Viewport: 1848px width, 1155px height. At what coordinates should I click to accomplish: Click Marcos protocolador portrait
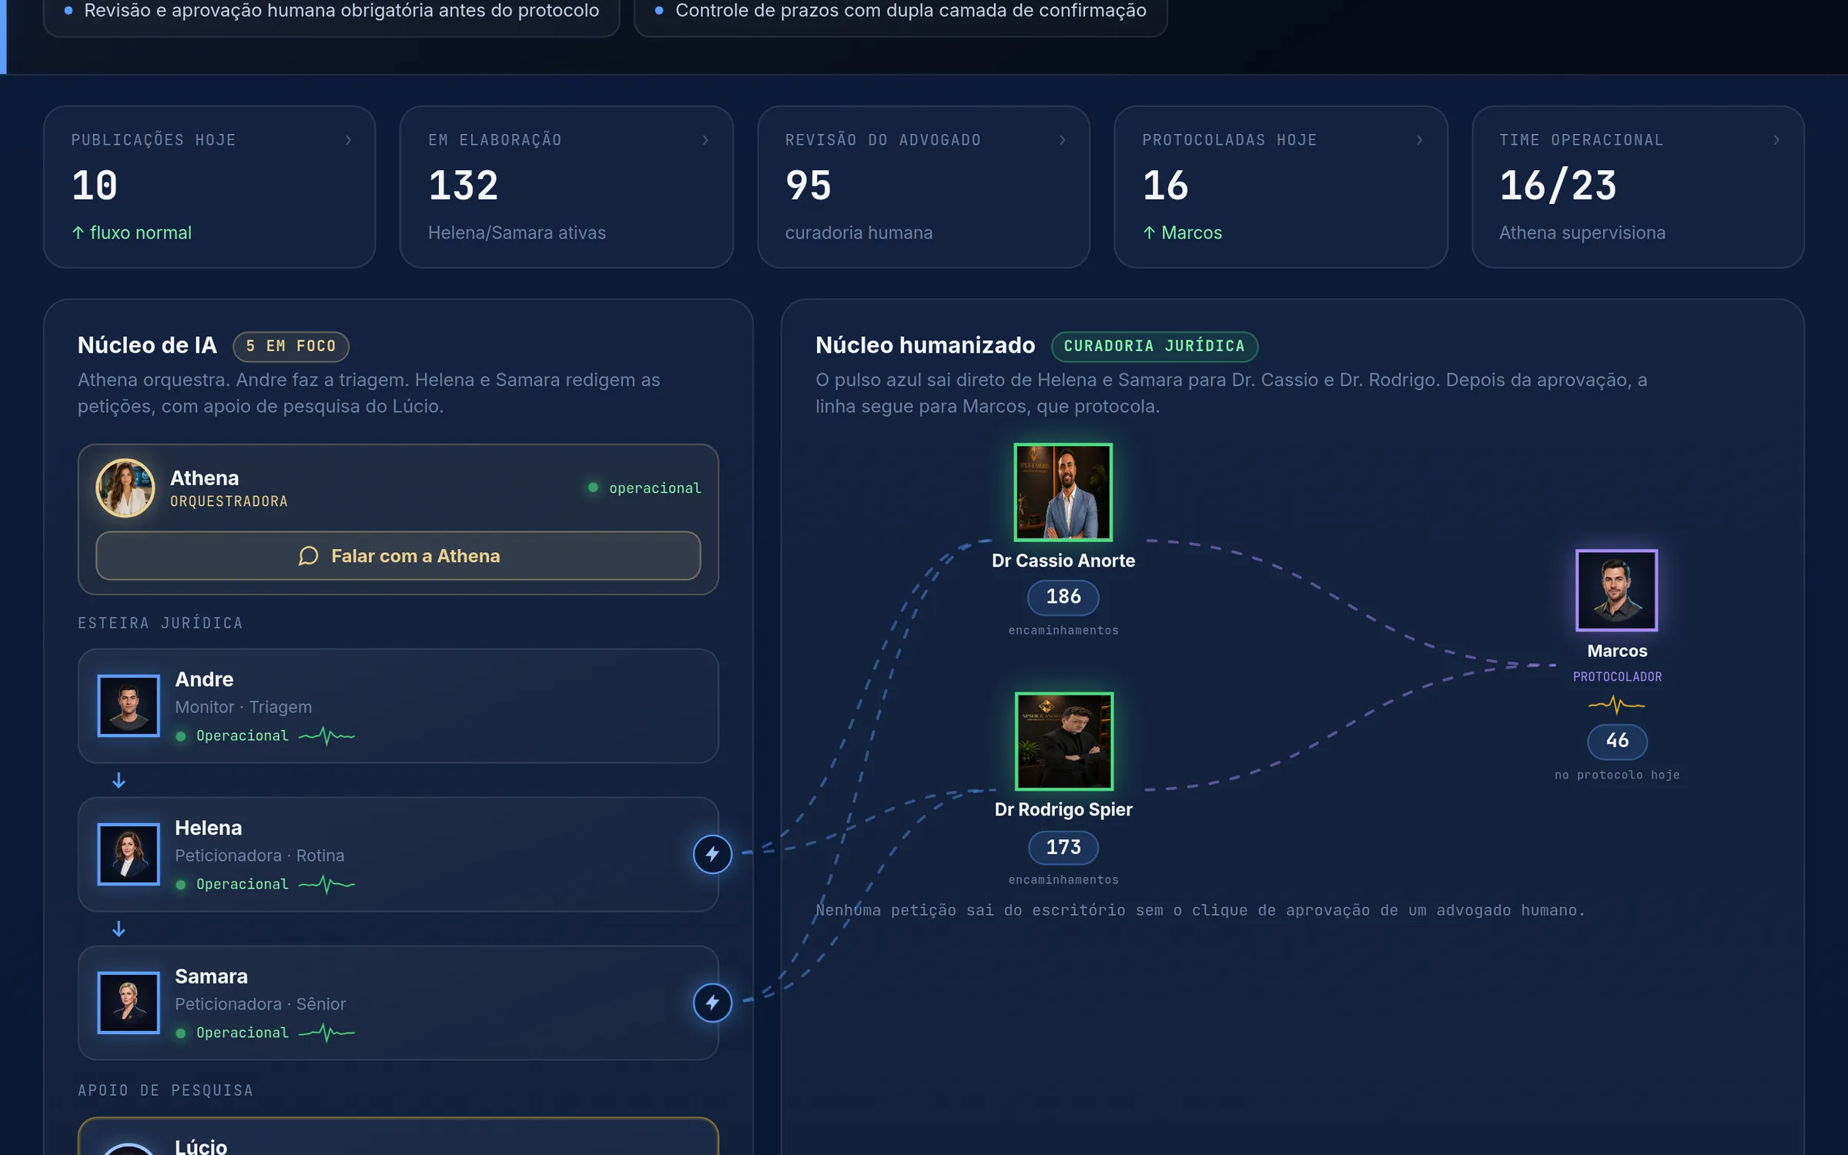1617,591
